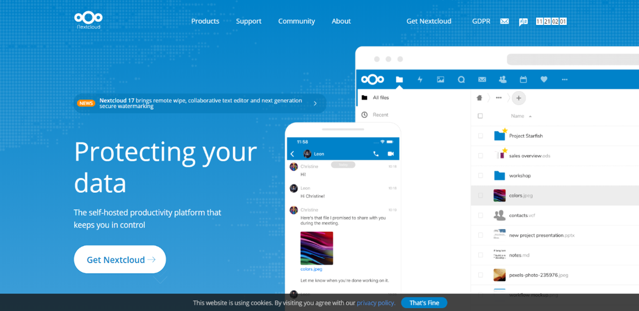Tap the voice call phone icon
The height and width of the screenshot is (311, 639).
376,154
